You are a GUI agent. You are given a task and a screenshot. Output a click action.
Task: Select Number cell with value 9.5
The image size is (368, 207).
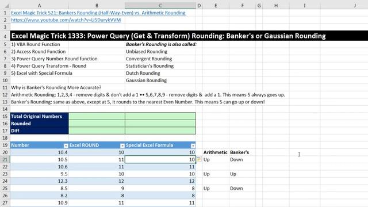[40, 174]
